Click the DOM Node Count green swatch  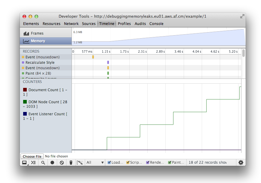tap(25, 102)
